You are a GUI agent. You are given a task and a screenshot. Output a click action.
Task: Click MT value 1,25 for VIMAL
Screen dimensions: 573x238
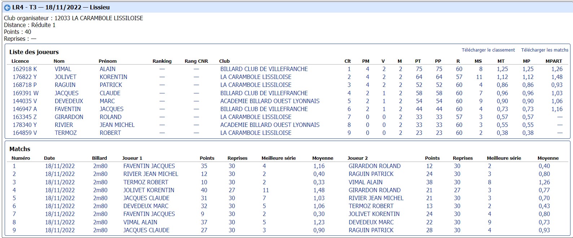(502, 69)
